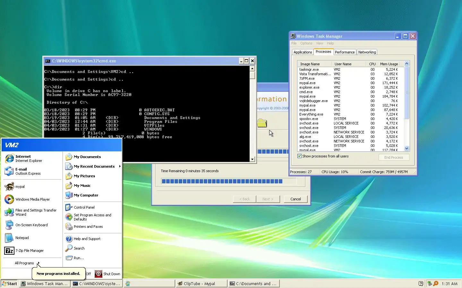Click the help question mark tray icon
This screenshot has height=288, width=462.
pos(421,284)
